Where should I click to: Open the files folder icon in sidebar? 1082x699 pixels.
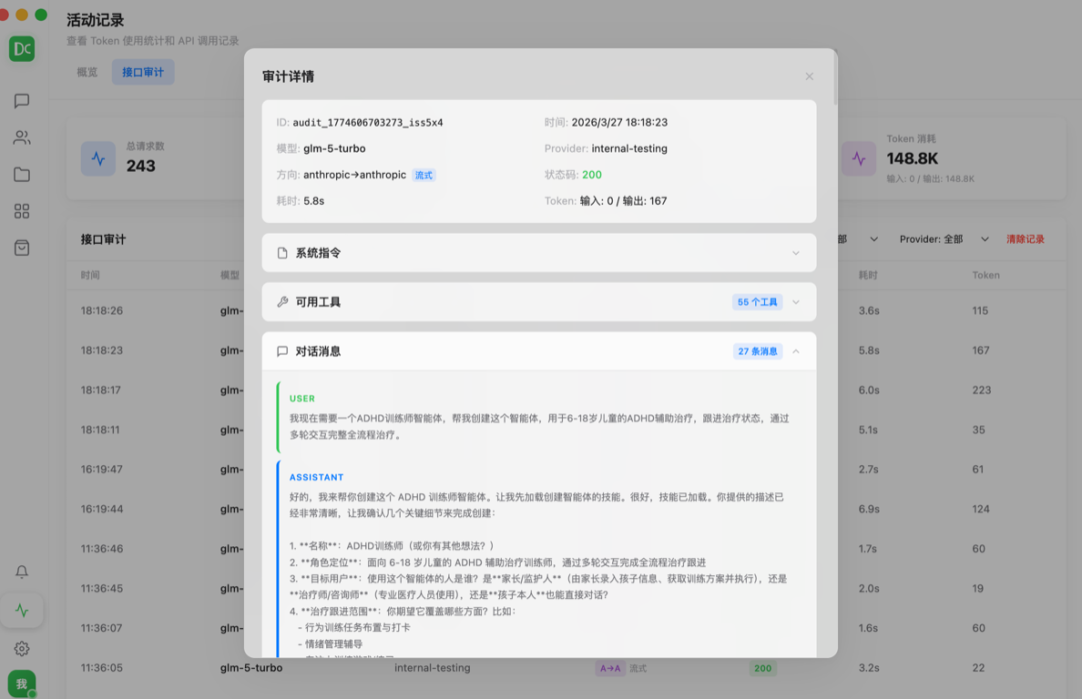(22, 174)
